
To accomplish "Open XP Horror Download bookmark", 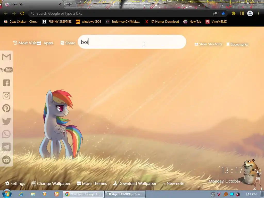I will 162,22.
